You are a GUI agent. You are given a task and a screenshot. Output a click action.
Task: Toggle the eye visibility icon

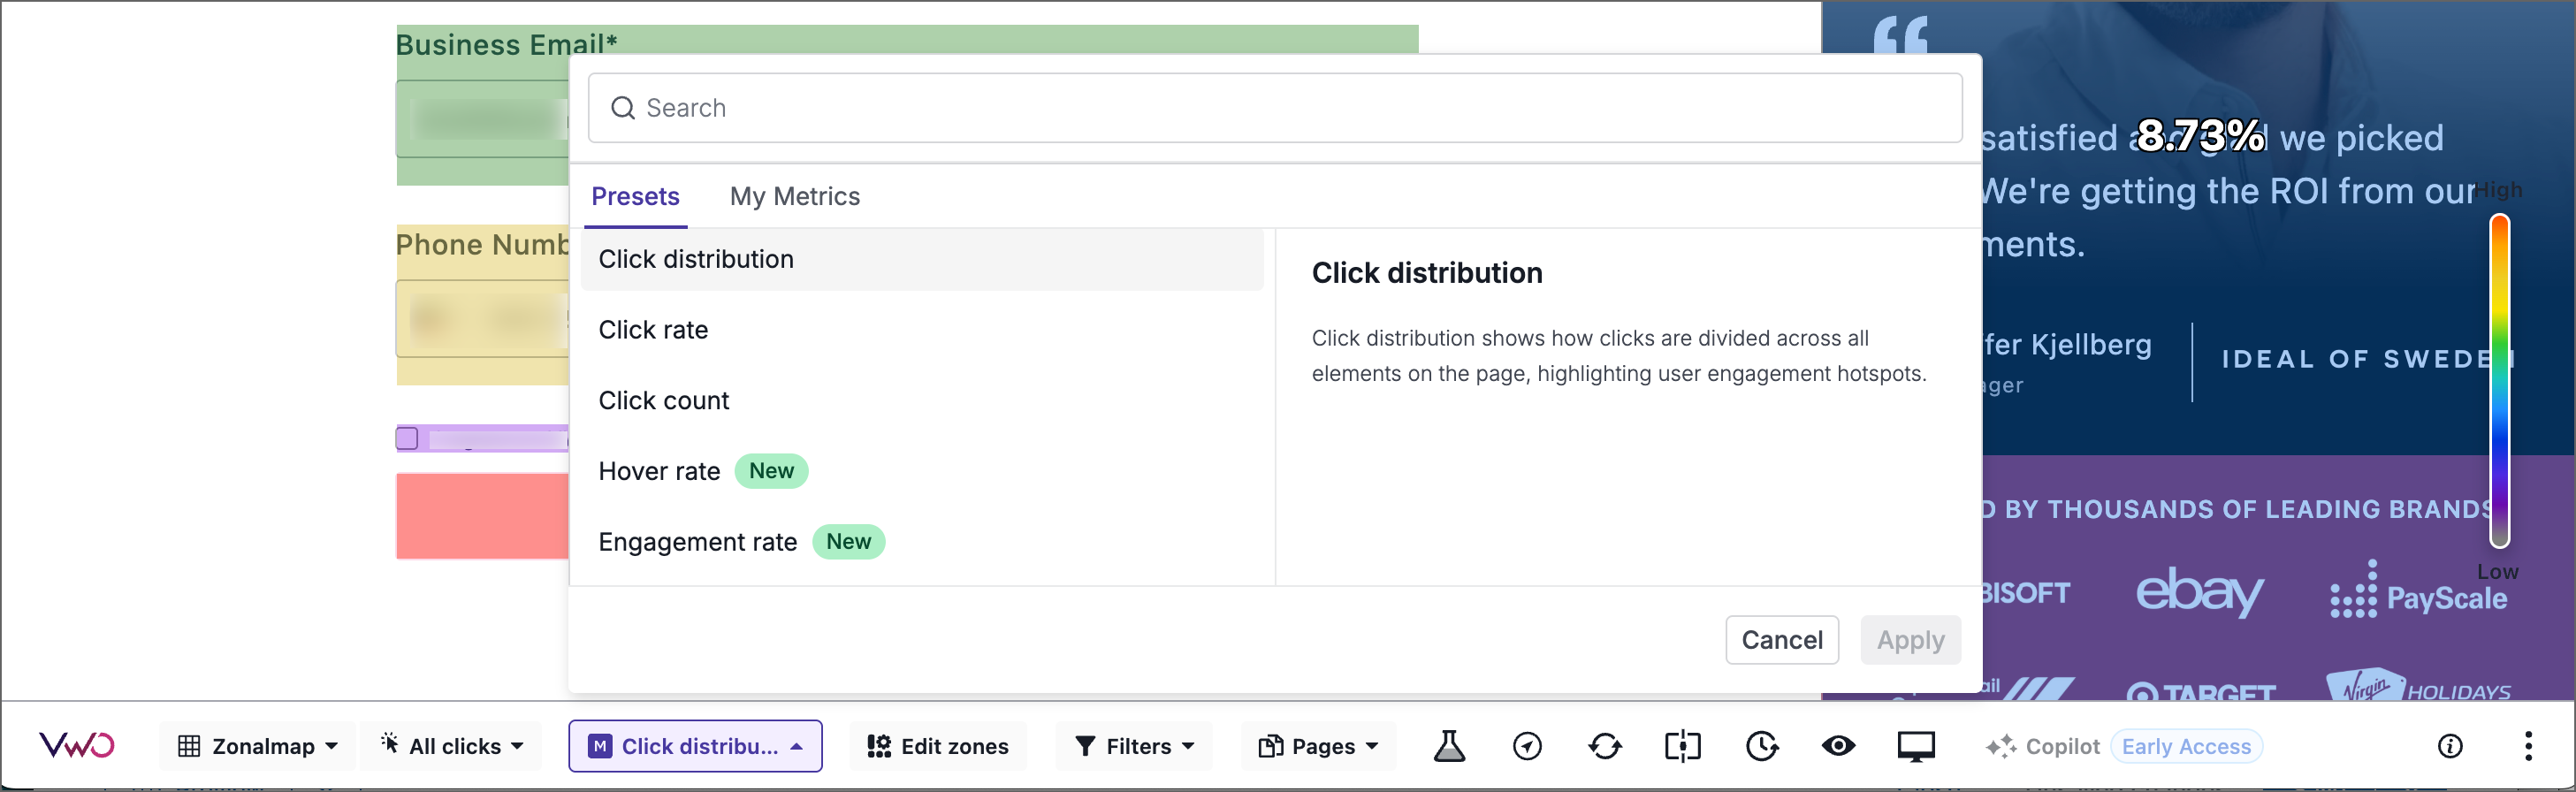pos(1838,746)
